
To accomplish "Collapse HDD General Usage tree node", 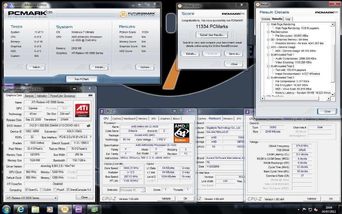I will pos(268,47).
